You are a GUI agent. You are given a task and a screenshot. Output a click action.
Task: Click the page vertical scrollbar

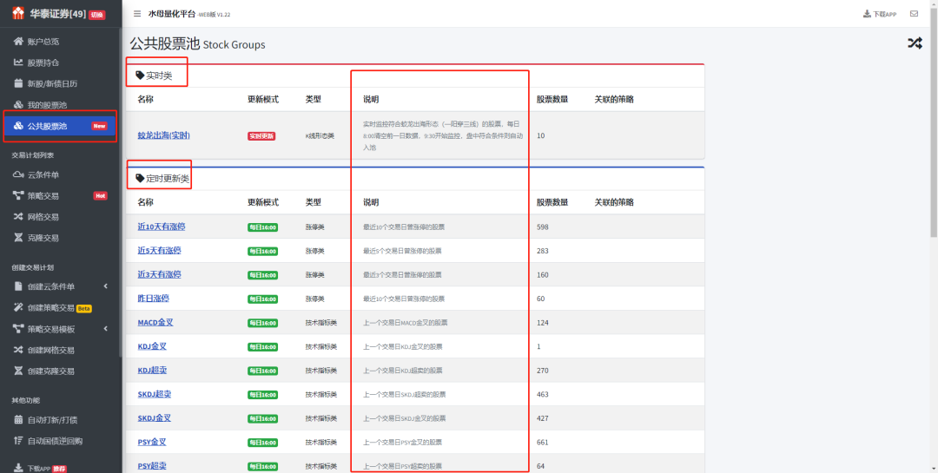(933, 130)
